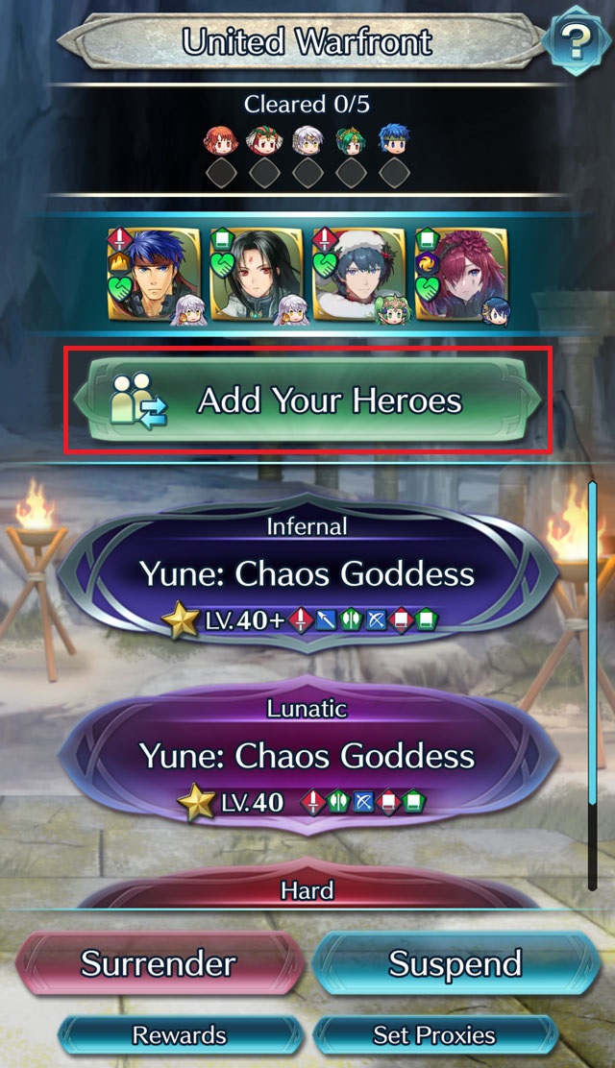Tap the red-haired chibi boss icon

[221, 141]
